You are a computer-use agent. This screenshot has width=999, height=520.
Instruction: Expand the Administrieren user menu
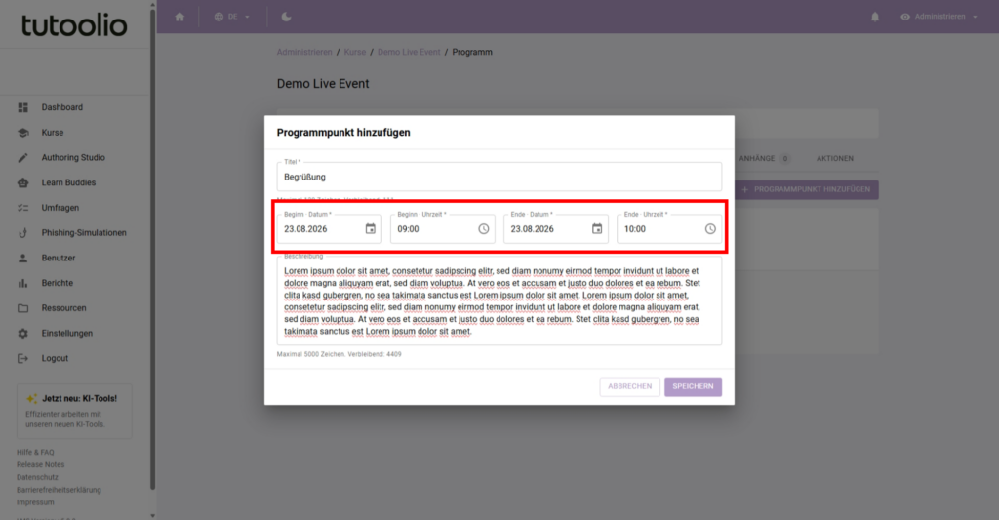tap(939, 17)
